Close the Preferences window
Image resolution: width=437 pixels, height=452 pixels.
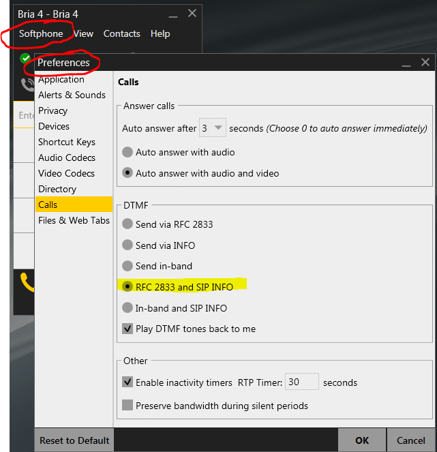(x=425, y=62)
